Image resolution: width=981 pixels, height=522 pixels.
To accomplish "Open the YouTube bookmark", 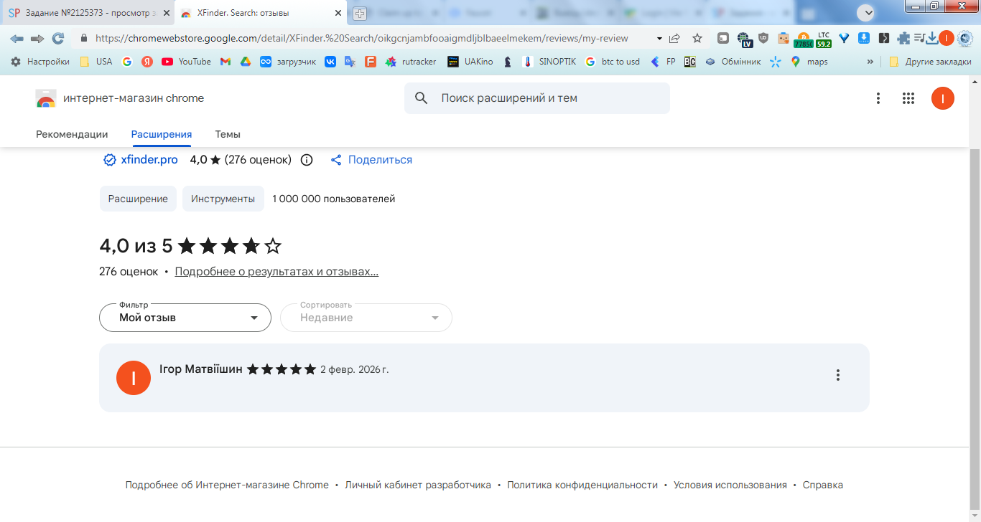I will [186, 62].
